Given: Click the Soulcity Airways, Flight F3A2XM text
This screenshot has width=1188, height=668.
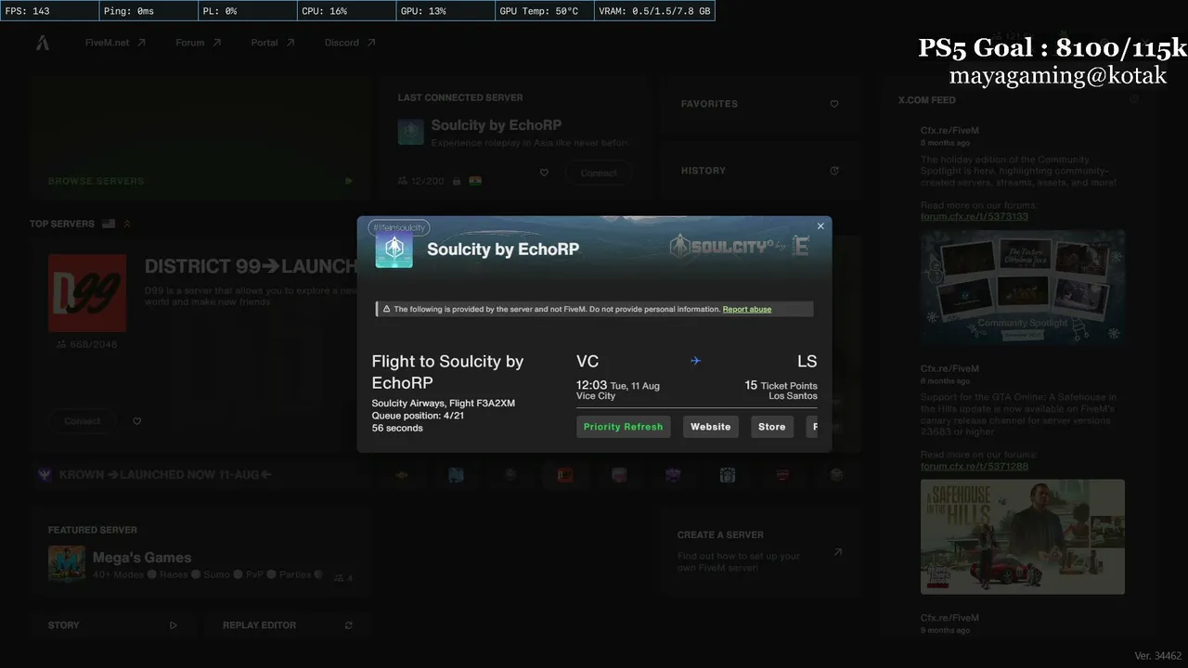Looking at the screenshot, I should (444, 404).
